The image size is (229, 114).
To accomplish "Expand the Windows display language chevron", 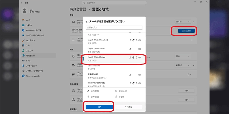I will pos(194,22).
